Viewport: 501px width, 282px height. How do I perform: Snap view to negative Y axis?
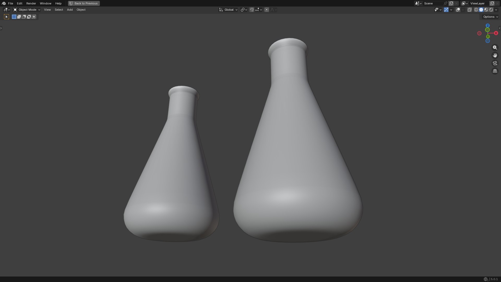tap(487, 30)
